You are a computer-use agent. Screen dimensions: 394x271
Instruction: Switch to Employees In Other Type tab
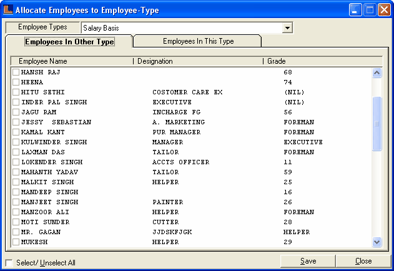69,41
